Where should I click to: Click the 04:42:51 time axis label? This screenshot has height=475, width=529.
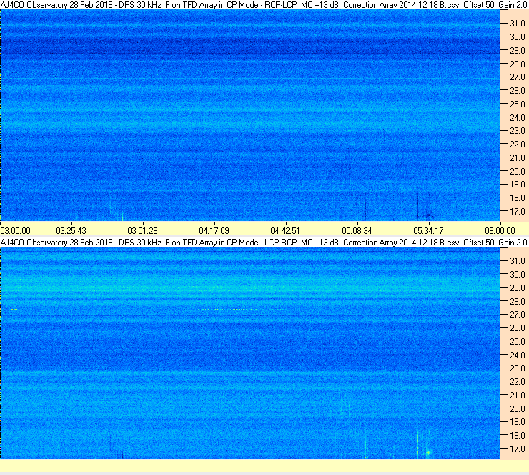click(x=285, y=231)
